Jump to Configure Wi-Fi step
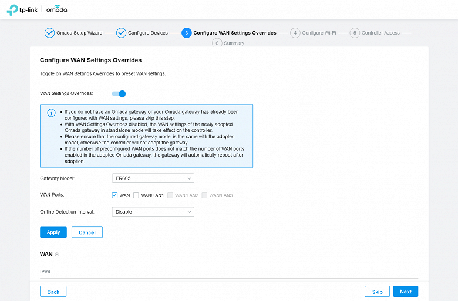Viewport: 458px width, 301px height. (319, 33)
